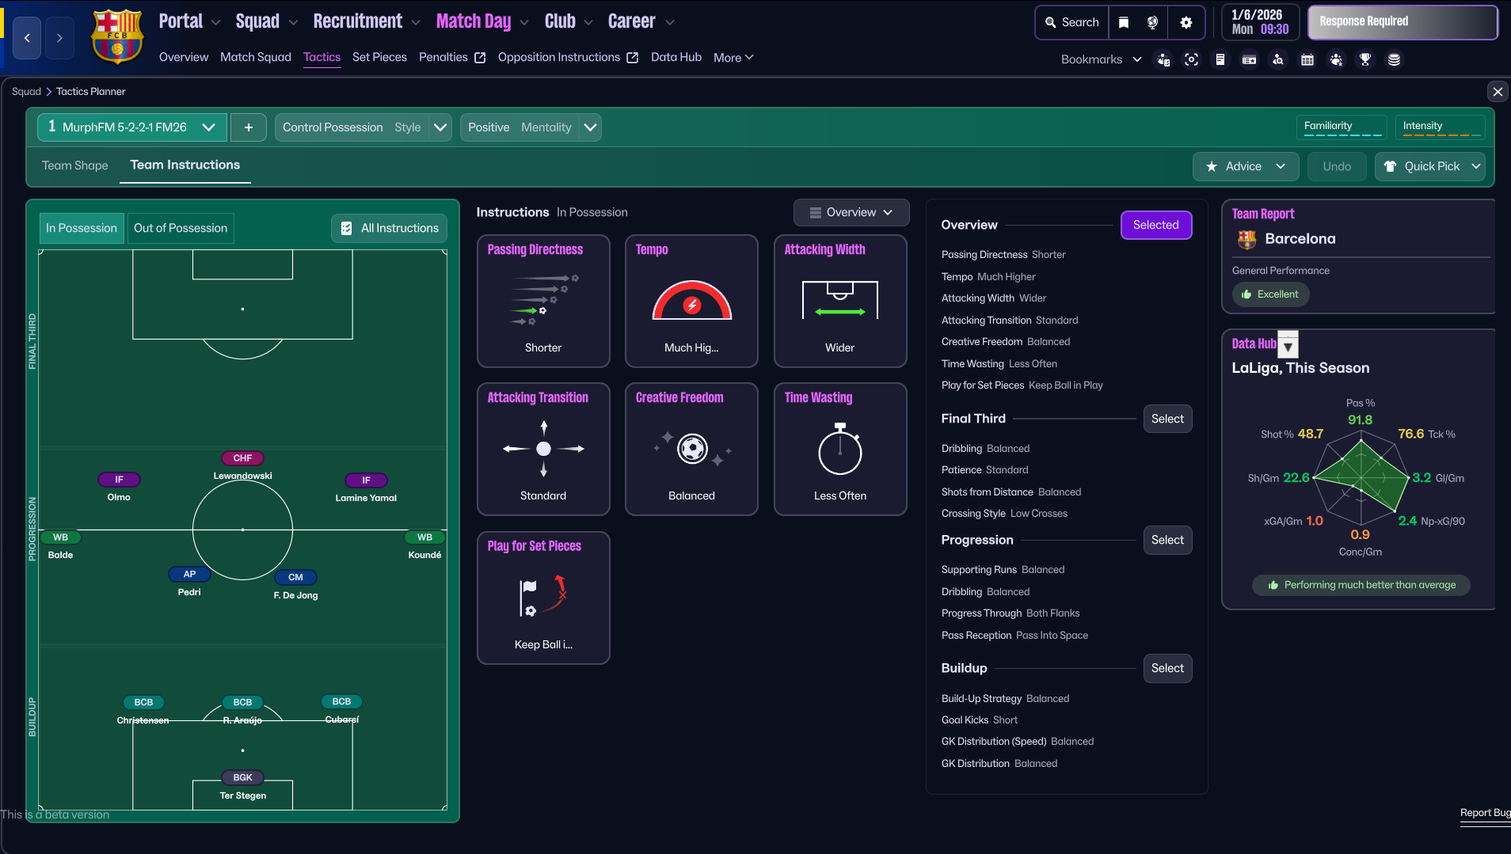Switch to the Team Shape tab

(x=74, y=165)
